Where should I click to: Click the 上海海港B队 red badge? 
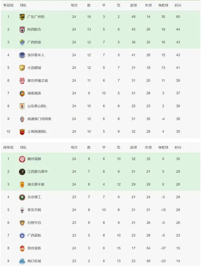(22, 132)
